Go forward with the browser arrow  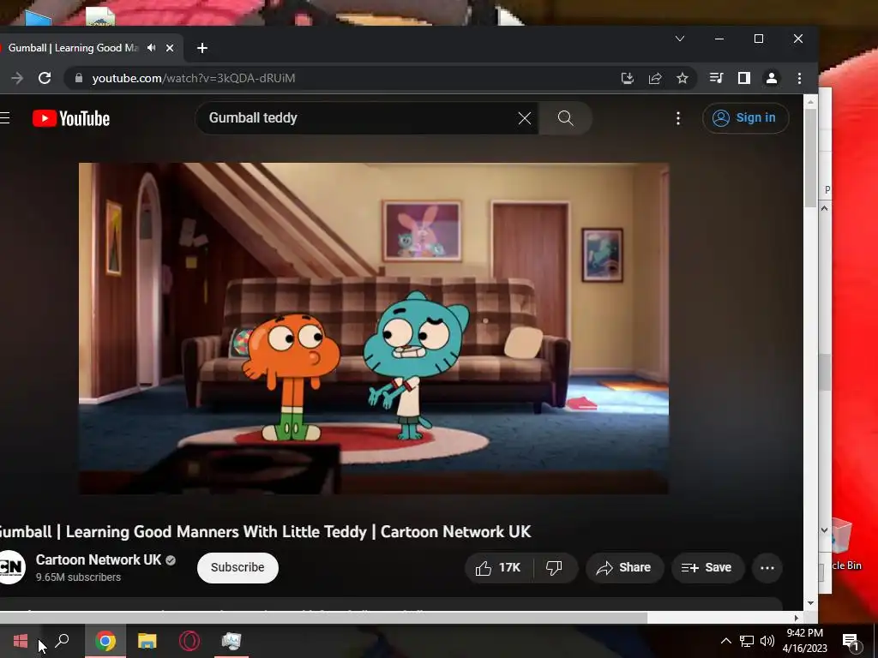pyautogui.click(x=17, y=78)
